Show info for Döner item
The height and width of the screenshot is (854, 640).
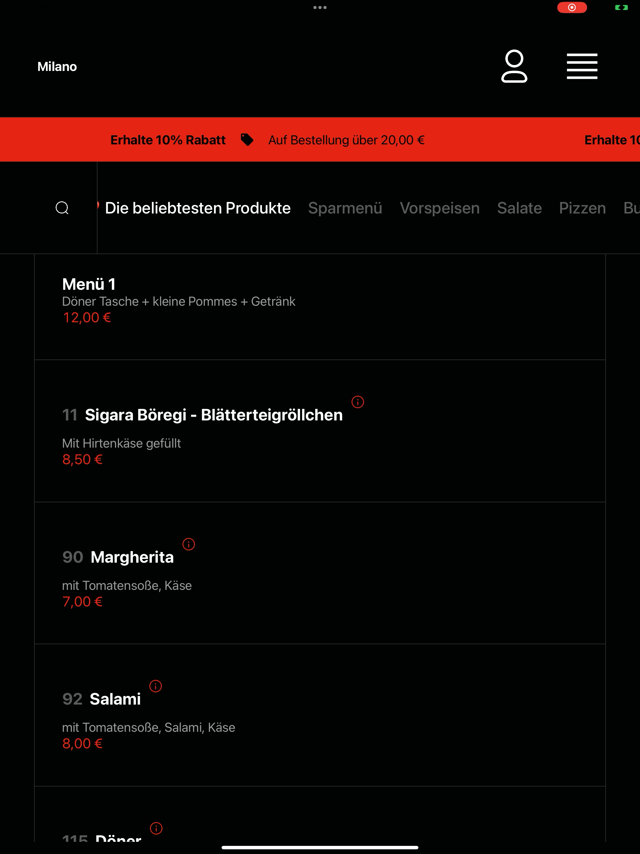156,828
